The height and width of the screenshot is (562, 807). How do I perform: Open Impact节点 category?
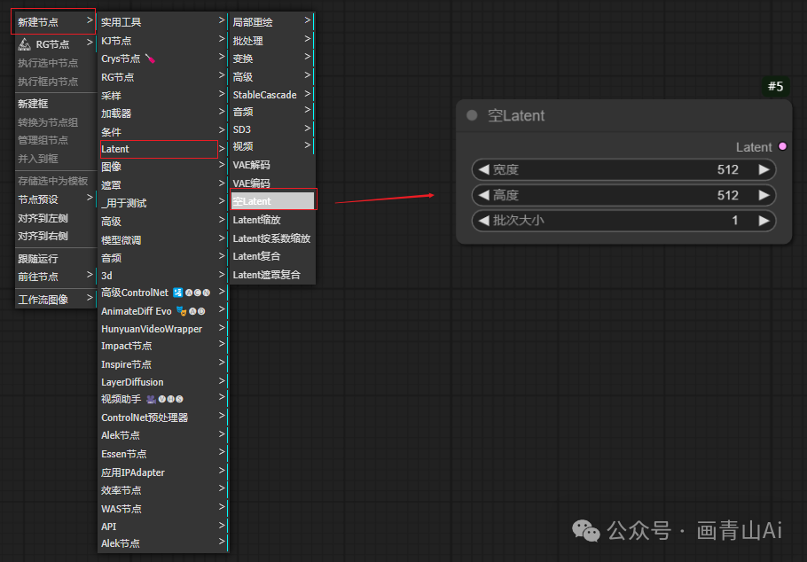coord(162,346)
